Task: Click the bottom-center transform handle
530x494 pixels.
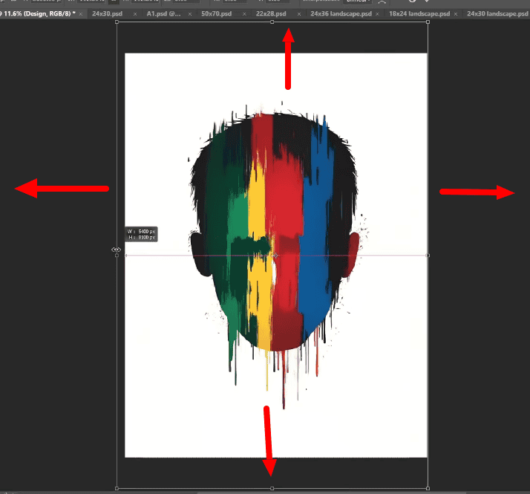Action: tap(272, 488)
